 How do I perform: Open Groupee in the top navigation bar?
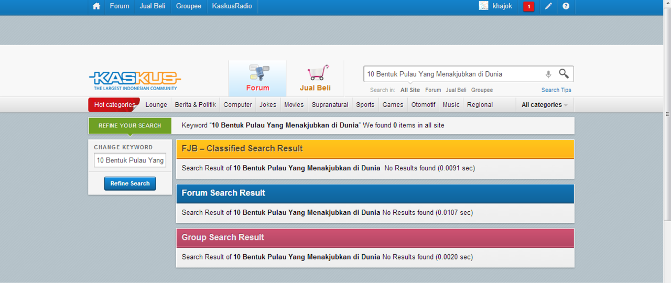(189, 6)
